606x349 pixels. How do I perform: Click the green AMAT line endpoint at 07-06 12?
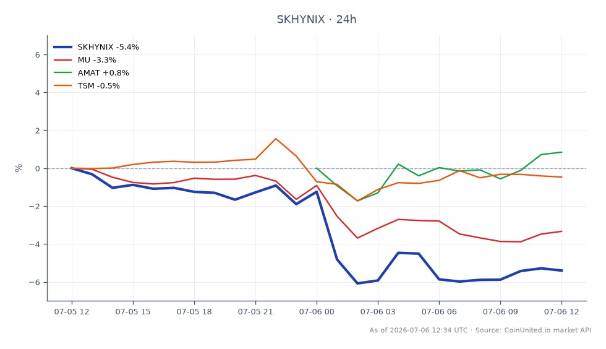[561, 152]
